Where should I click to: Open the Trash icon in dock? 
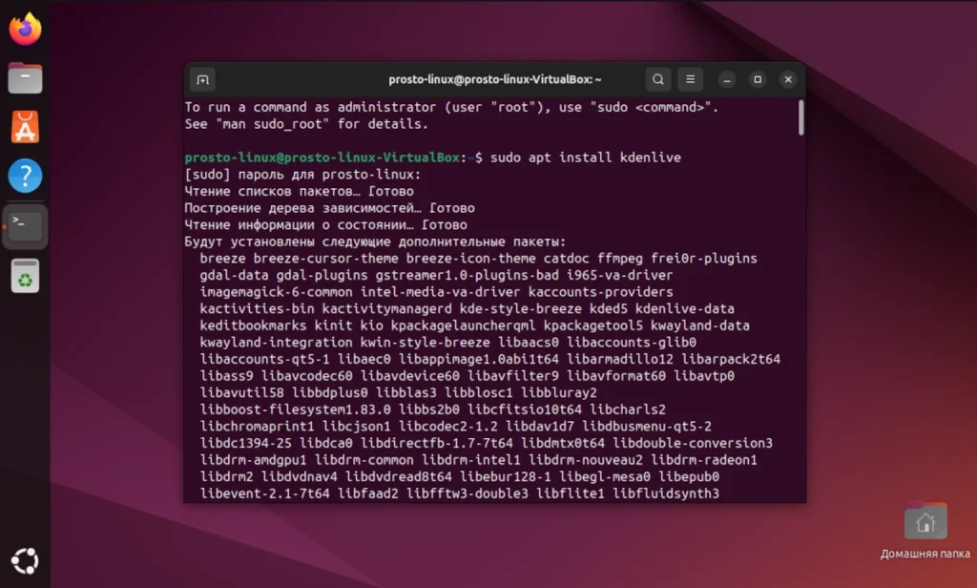(x=25, y=276)
